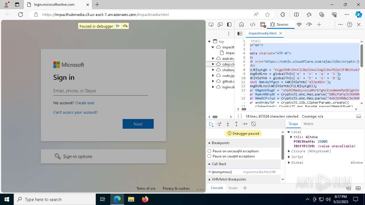
Task: Open DevTools help icon
Action: click(350, 24)
